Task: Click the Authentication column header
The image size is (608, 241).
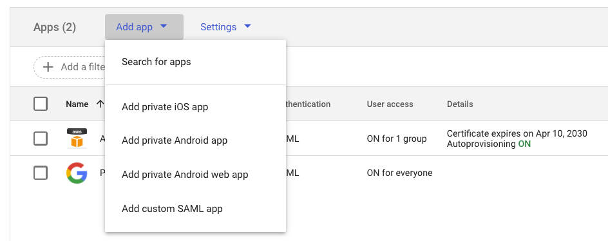Action: [x=308, y=104]
